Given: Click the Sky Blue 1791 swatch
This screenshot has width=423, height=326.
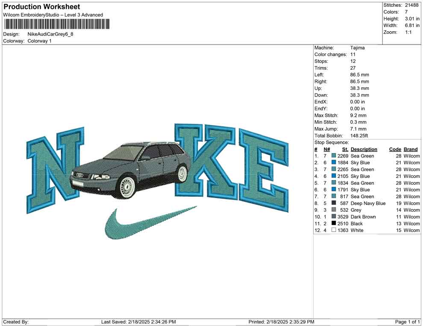Looking at the screenshot, I should pyautogui.click(x=333, y=190).
